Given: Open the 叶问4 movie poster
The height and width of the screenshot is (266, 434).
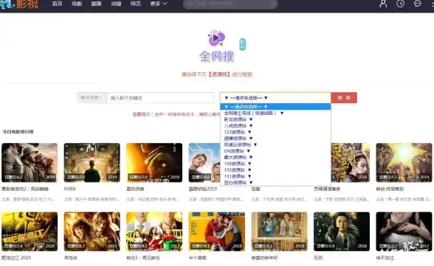Looking at the screenshot, I should tap(92, 163).
